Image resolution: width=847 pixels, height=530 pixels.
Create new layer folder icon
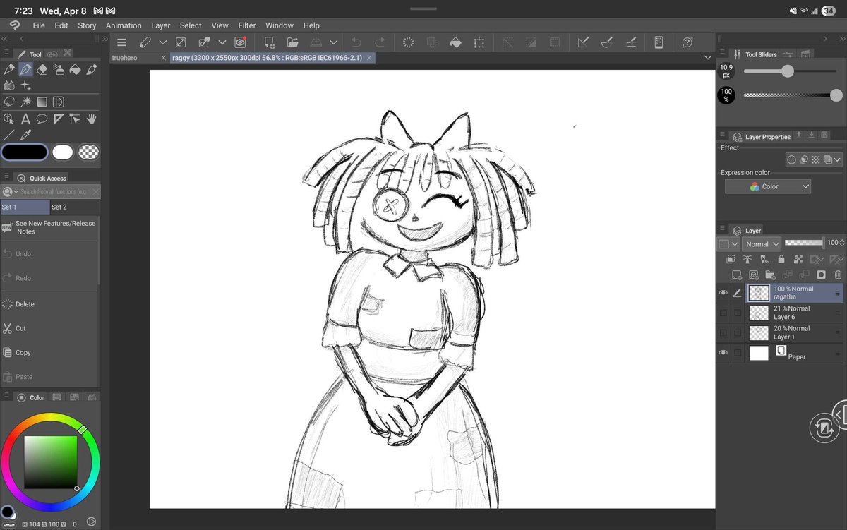[x=770, y=275]
